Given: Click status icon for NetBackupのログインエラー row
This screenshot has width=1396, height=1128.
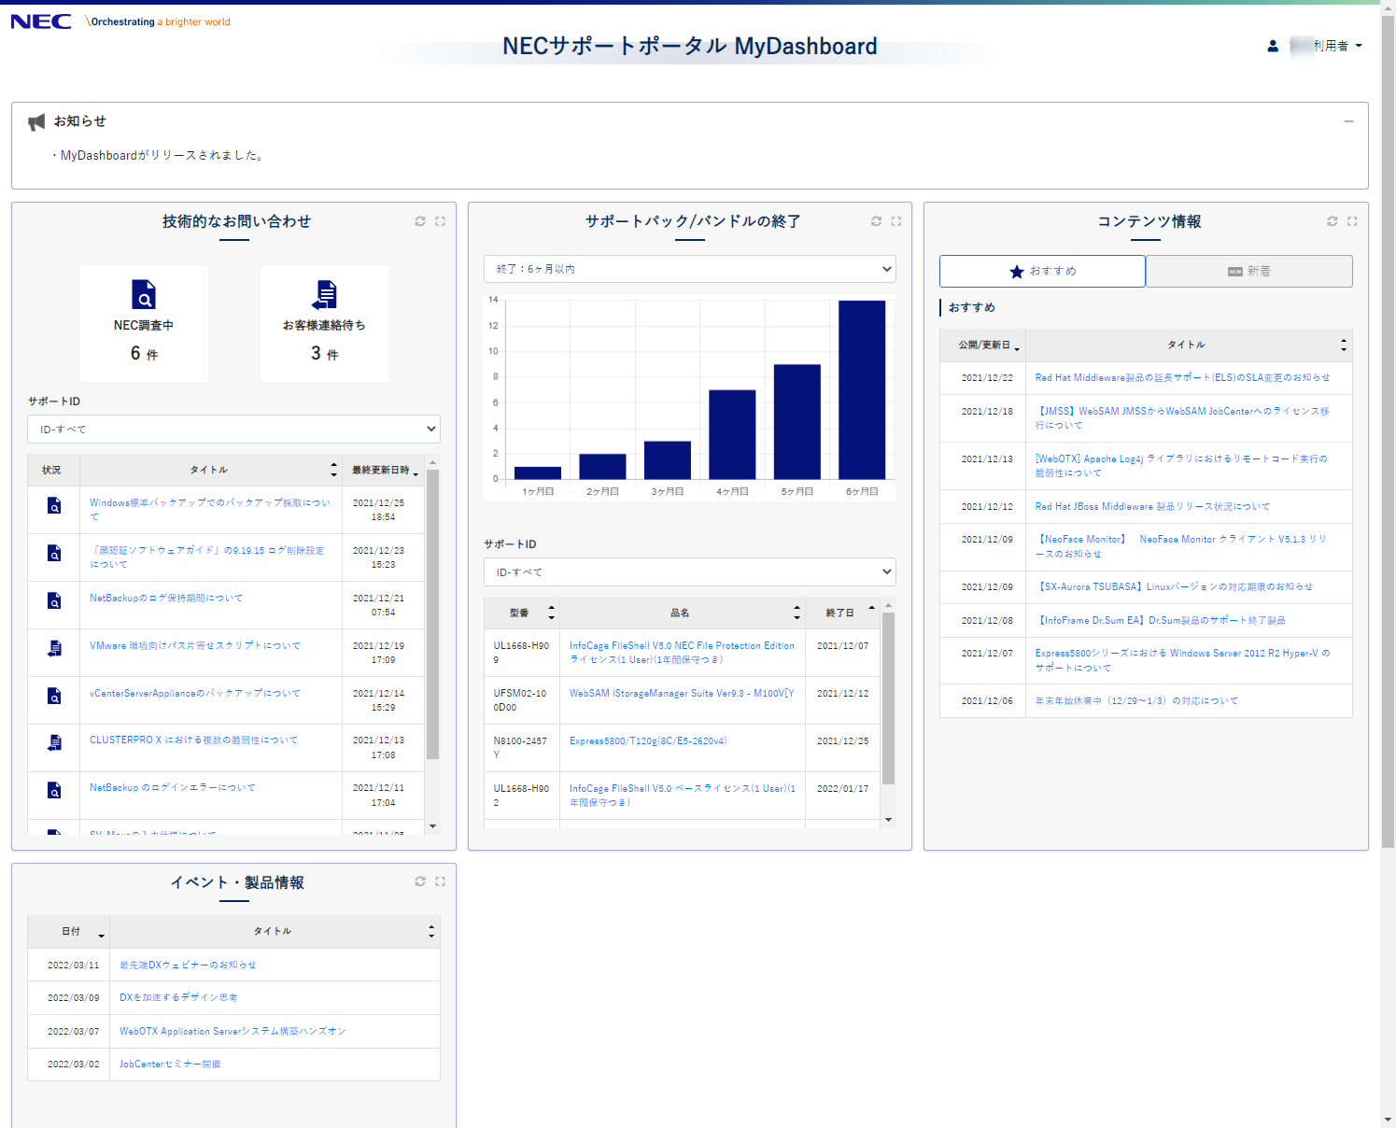Looking at the screenshot, I should [x=54, y=790].
